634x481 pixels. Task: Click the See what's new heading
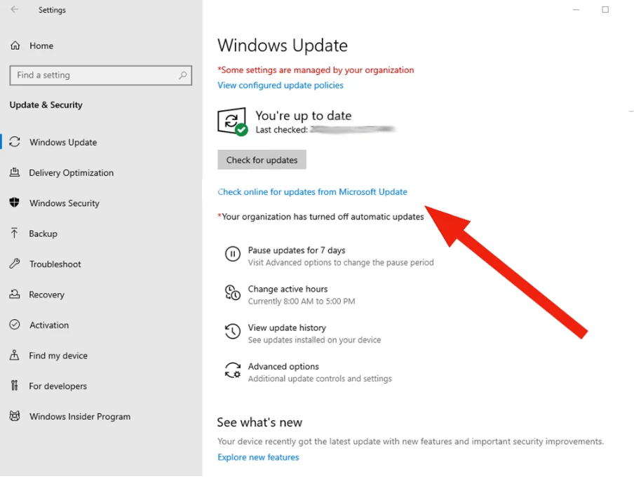[x=259, y=422]
